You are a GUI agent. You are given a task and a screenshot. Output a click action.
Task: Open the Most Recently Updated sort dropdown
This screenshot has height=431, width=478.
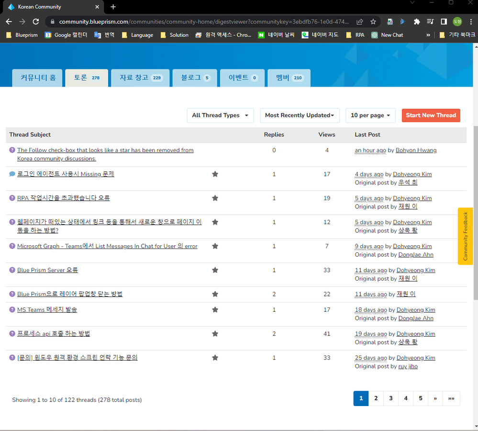click(x=300, y=115)
